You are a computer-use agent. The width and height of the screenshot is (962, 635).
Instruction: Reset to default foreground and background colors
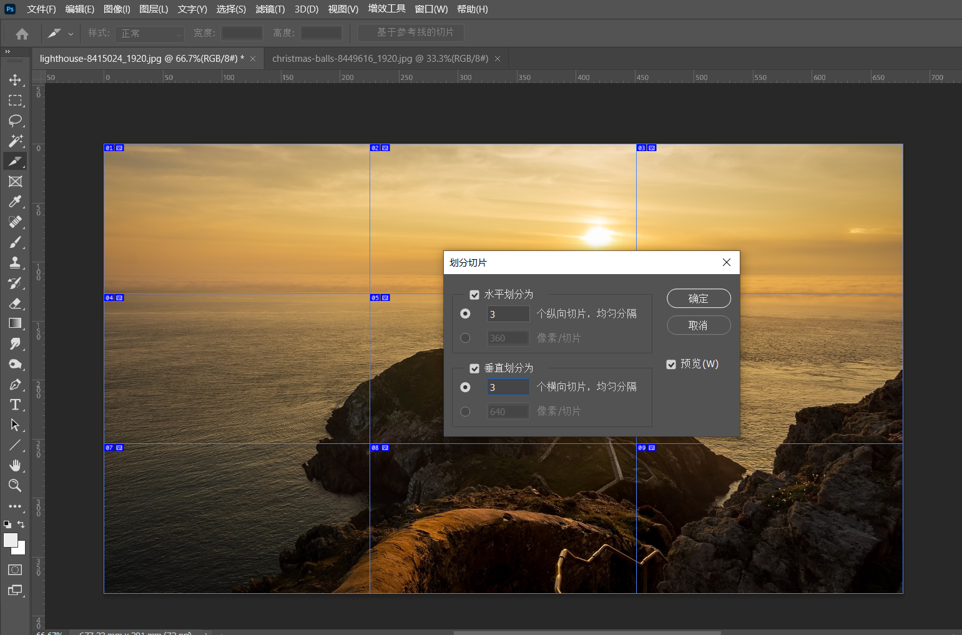(7, 524)
